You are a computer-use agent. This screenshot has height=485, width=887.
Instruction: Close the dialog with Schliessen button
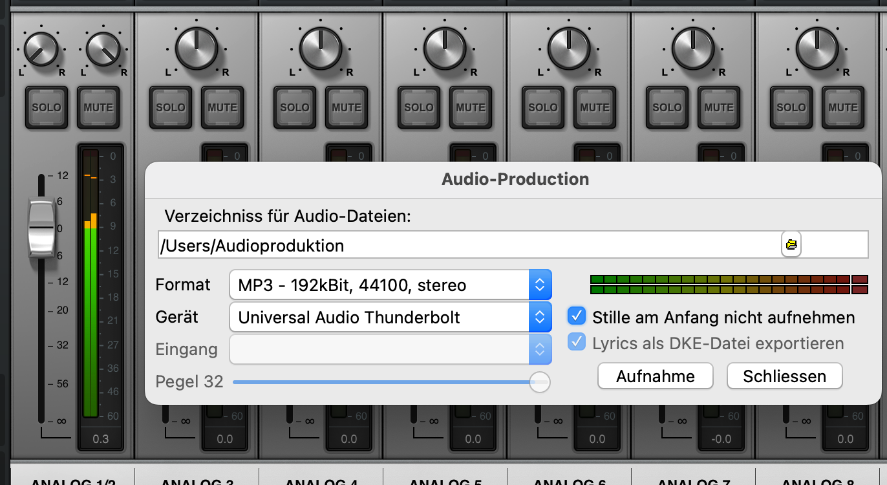pos(784,376)
